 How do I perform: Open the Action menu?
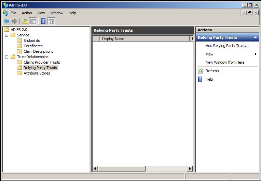pos(27,13)
